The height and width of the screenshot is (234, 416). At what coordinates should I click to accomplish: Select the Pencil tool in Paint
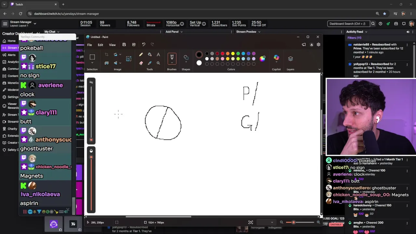click(141, 55)
